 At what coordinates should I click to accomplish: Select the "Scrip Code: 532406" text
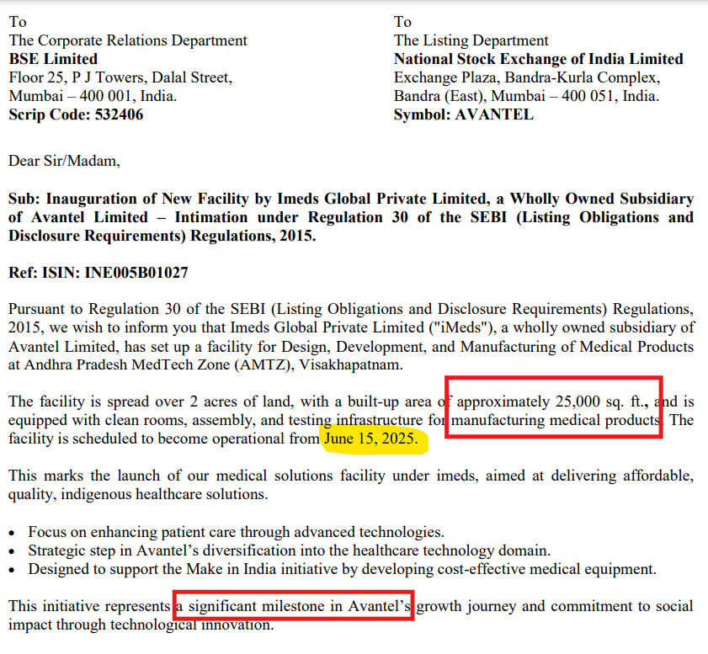coord(76,114)
